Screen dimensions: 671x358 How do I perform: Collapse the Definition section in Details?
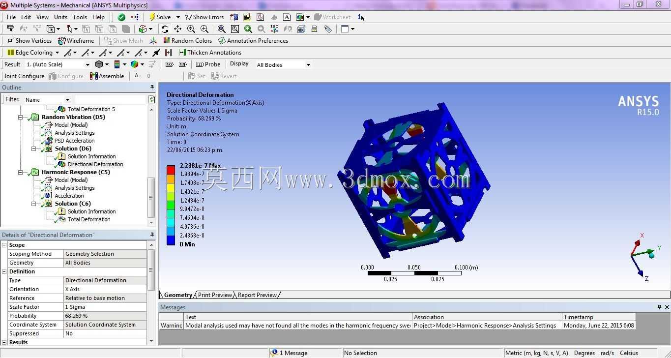(4, 271)
